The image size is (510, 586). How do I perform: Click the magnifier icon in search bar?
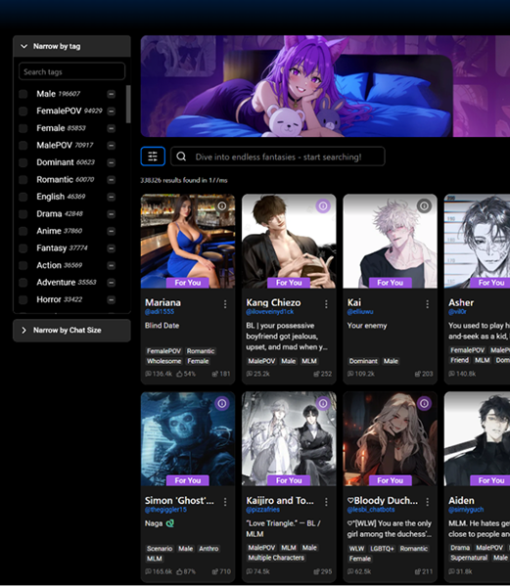181,157
